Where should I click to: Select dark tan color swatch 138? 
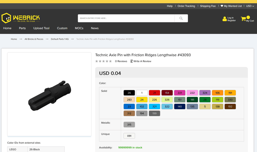point(217,107)
